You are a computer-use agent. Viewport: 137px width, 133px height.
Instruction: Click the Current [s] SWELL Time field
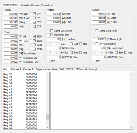coord(99,57)
